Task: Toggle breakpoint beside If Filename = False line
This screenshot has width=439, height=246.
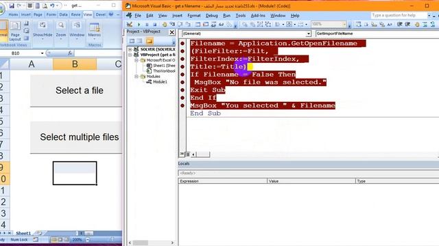Action: [x=182, y=74]
